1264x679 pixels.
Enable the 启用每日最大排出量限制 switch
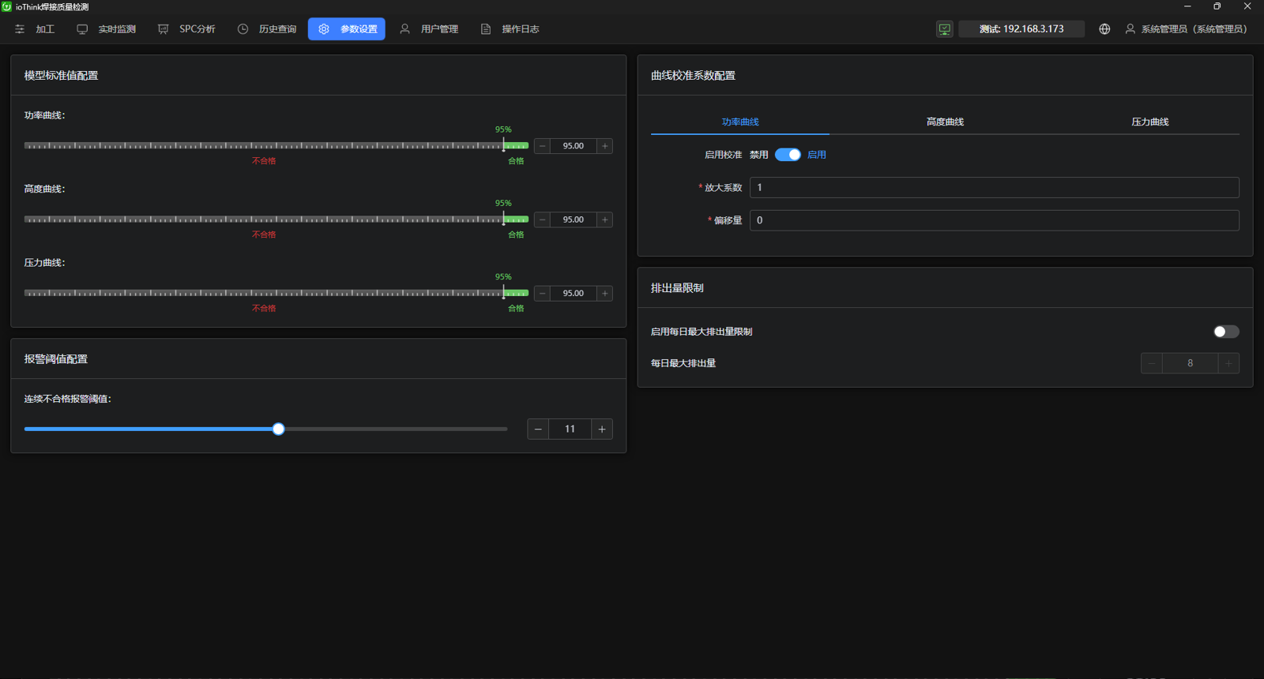1226,332
